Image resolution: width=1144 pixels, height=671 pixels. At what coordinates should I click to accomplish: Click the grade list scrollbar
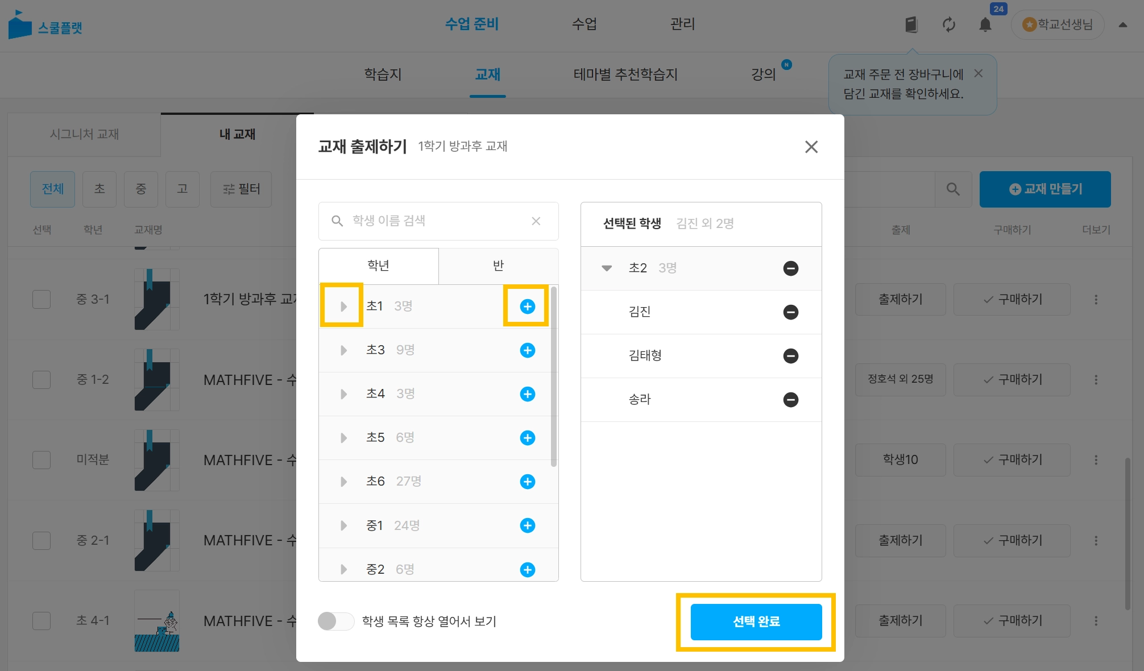coord(554,376)
